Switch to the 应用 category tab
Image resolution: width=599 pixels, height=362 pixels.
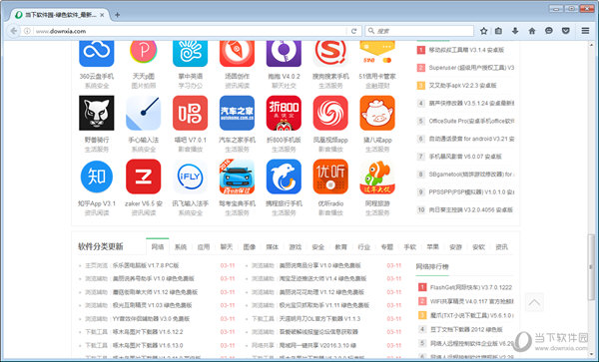[x=204, y=247]
